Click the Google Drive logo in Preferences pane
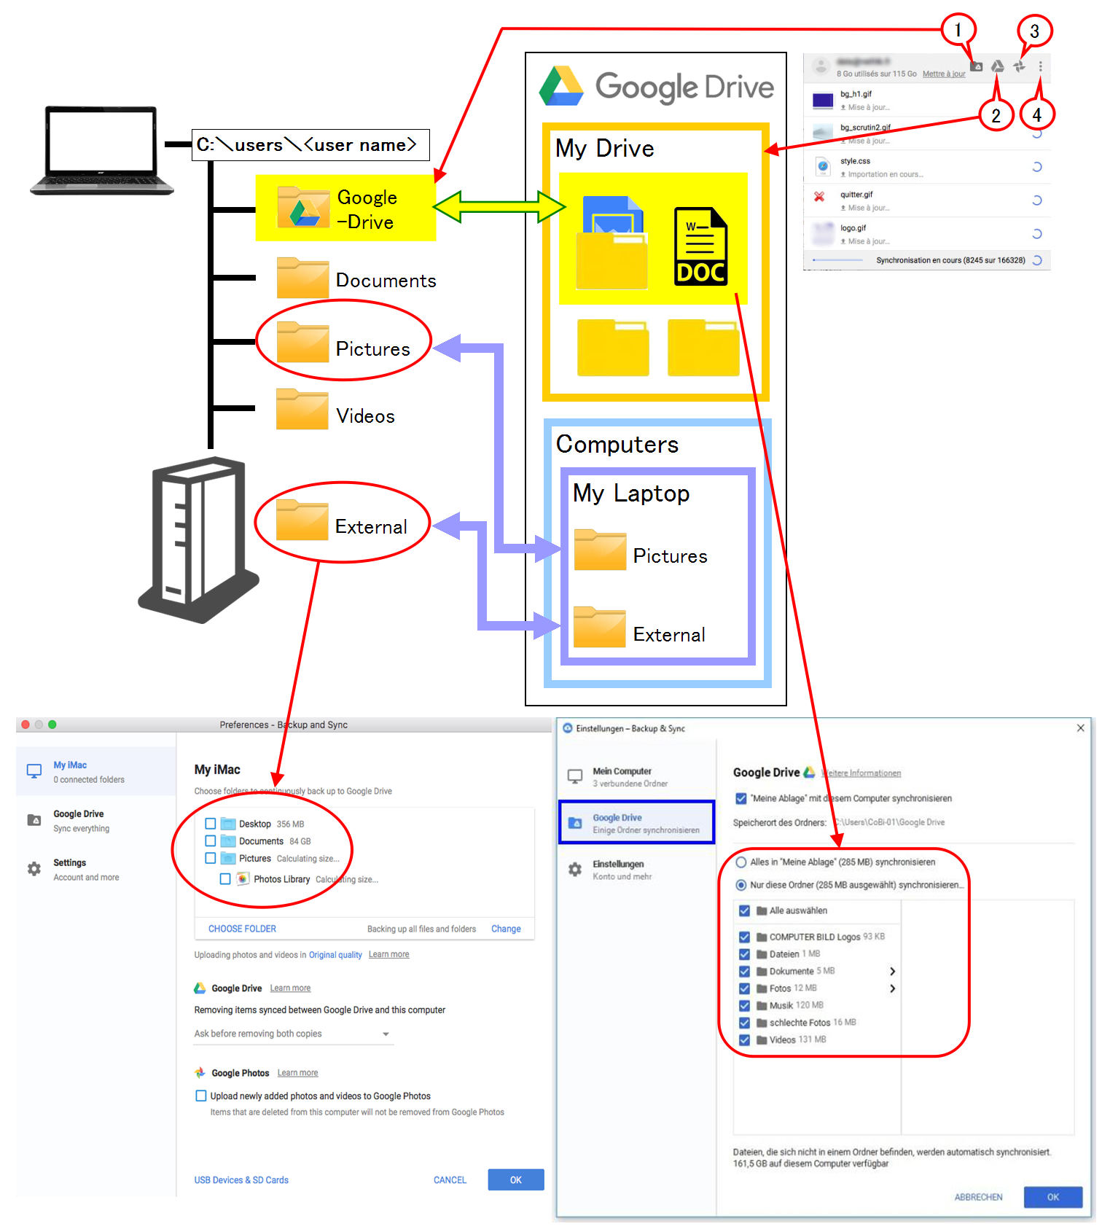 click(200, 988)
